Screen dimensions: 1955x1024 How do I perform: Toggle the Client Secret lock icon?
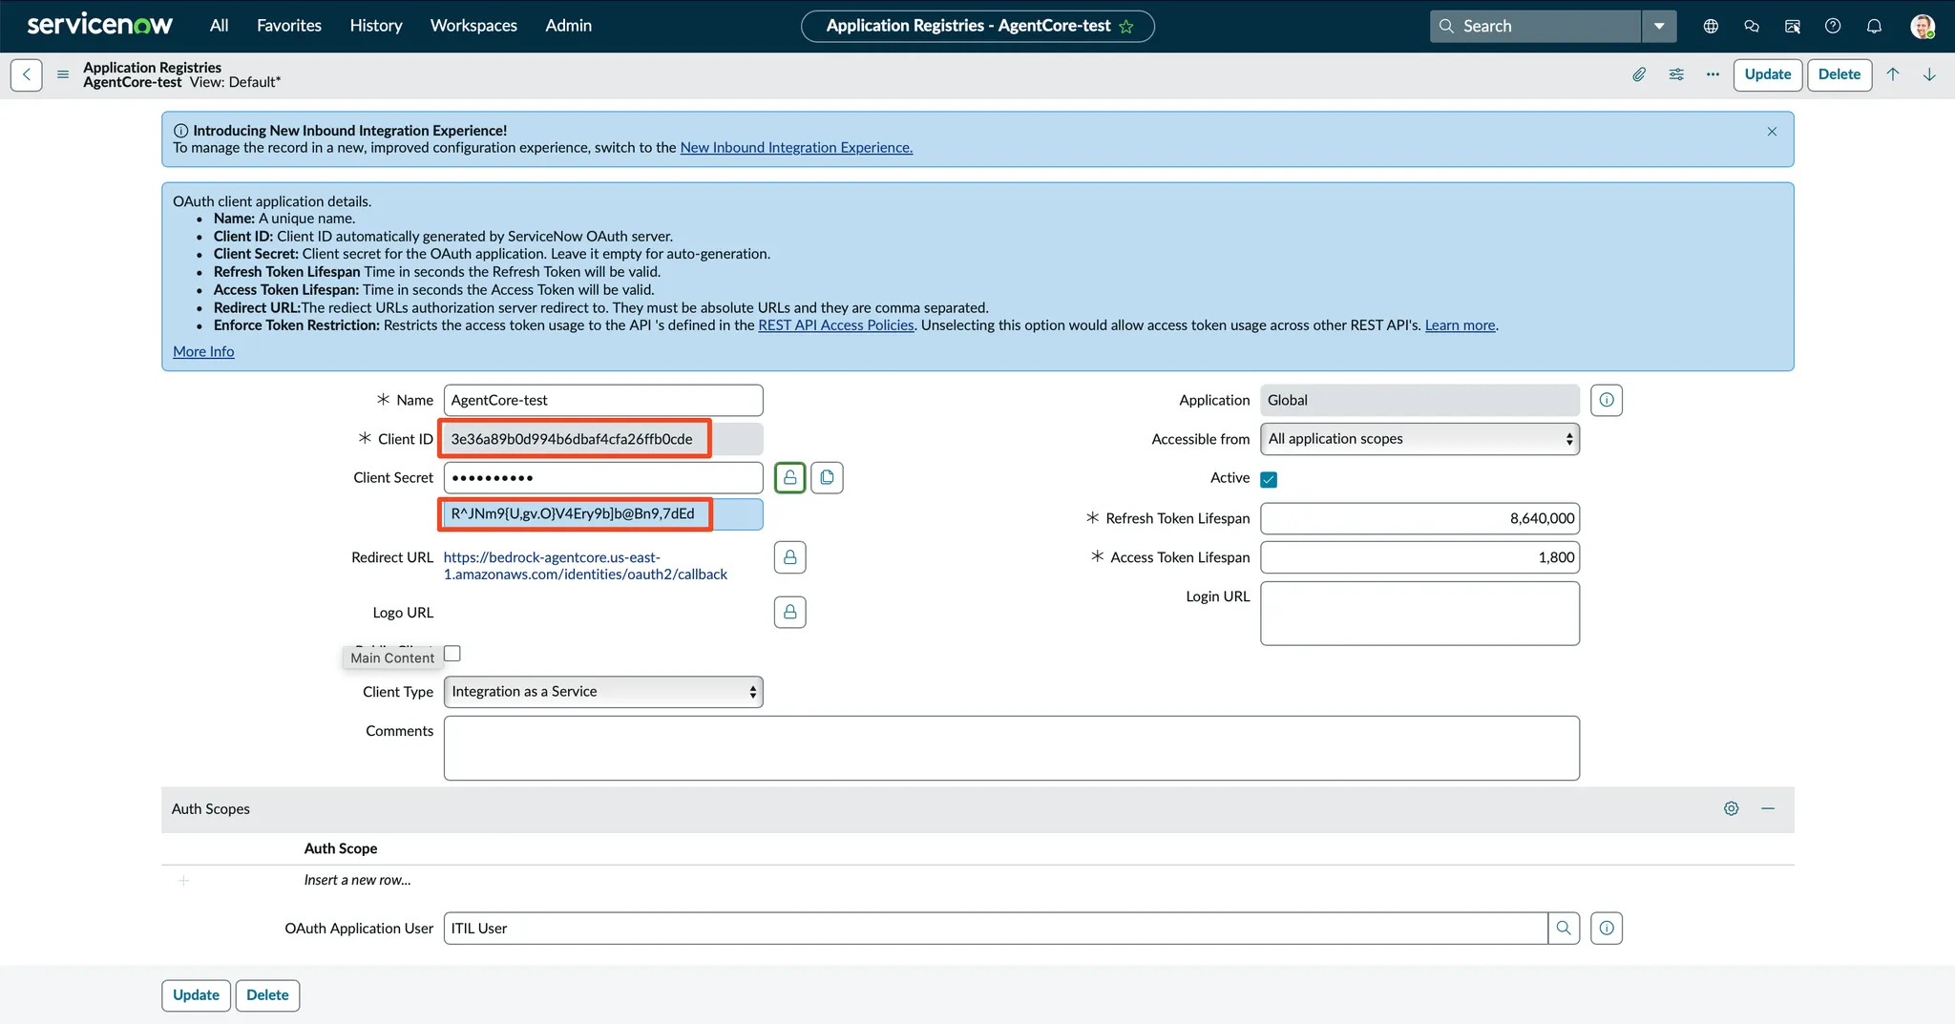pos(790,477)
